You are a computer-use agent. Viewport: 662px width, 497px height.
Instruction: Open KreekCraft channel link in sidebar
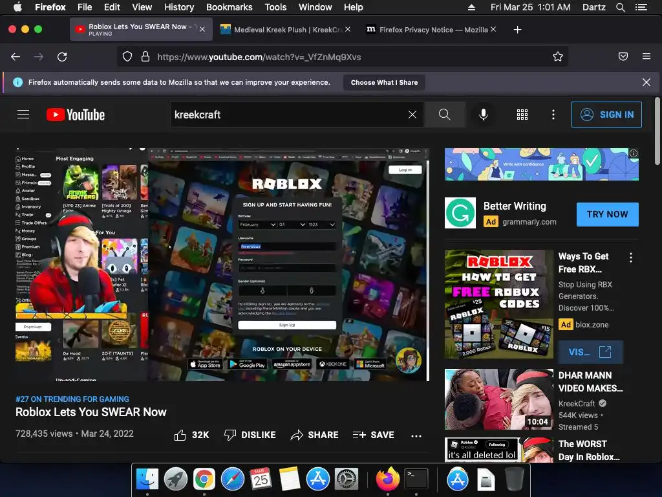point(577,404)
